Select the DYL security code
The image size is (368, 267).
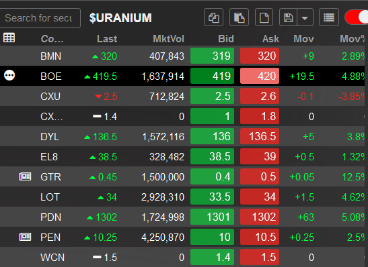tap(50, 137)
